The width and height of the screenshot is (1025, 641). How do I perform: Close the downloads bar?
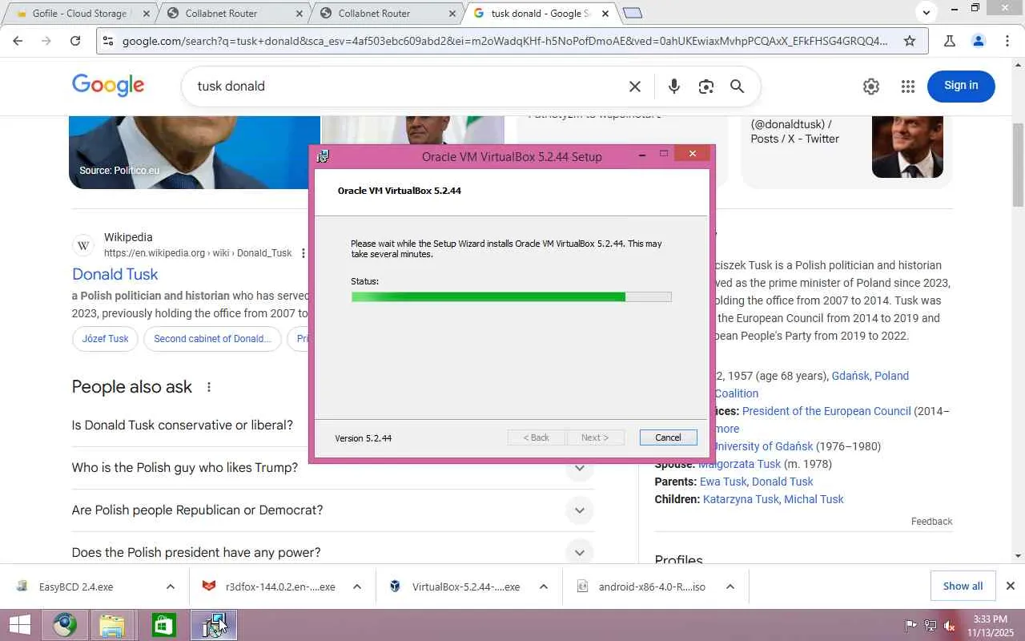1010,586
